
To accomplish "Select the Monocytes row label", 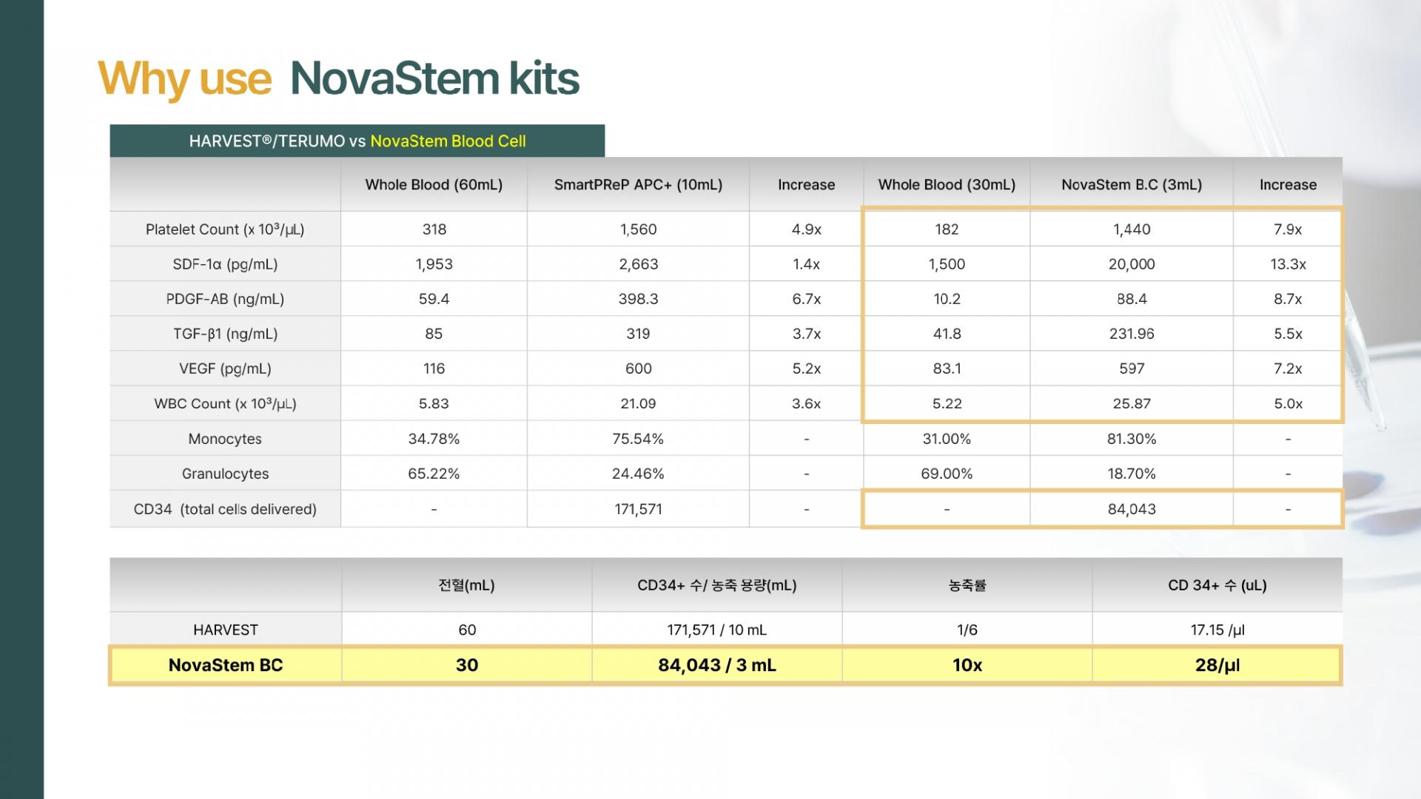I will tap(225, 439).
